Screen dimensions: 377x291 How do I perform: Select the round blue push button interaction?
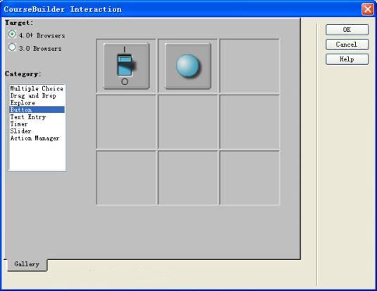pos(188,66)
